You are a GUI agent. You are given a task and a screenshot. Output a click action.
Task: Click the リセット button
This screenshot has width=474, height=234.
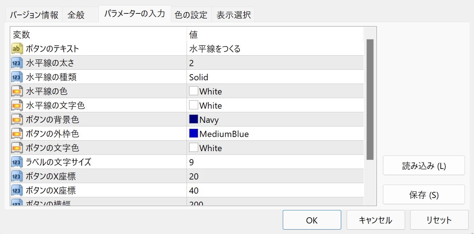pos(439,220)
